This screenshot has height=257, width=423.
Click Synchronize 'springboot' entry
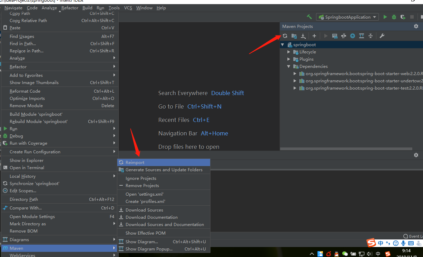click(59, 184)
